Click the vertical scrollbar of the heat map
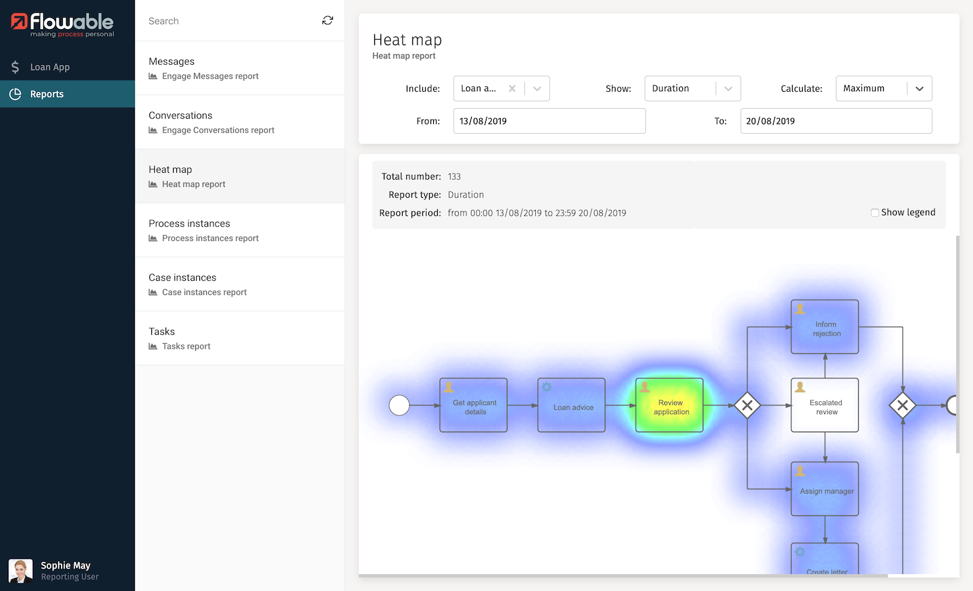Screen dimensions: 973x591 click(957, 344)
